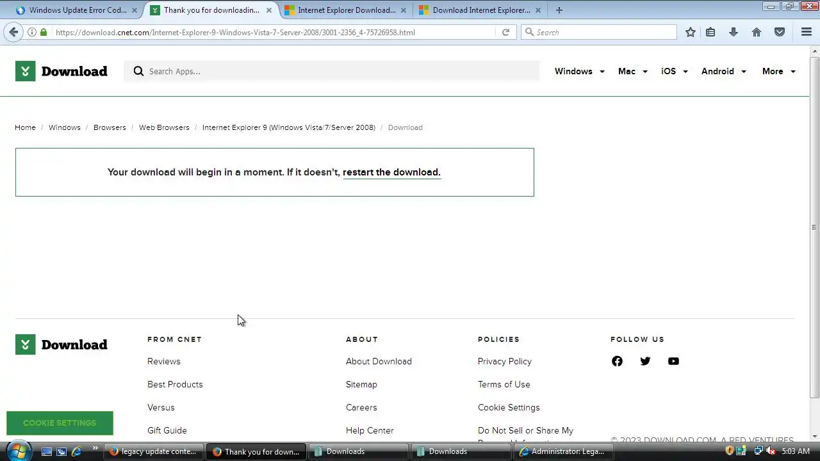The width and height of the screenshot is (820, 461).
Task: Bookmark this page with star icon
Action: tap(691, 32)
